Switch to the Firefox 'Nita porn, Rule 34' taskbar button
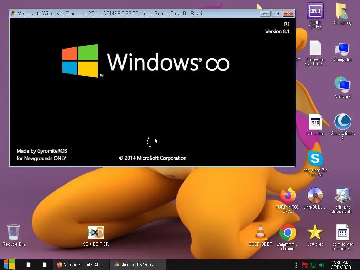This screenshot has height=270, width=360. click(x=81, y=265)
